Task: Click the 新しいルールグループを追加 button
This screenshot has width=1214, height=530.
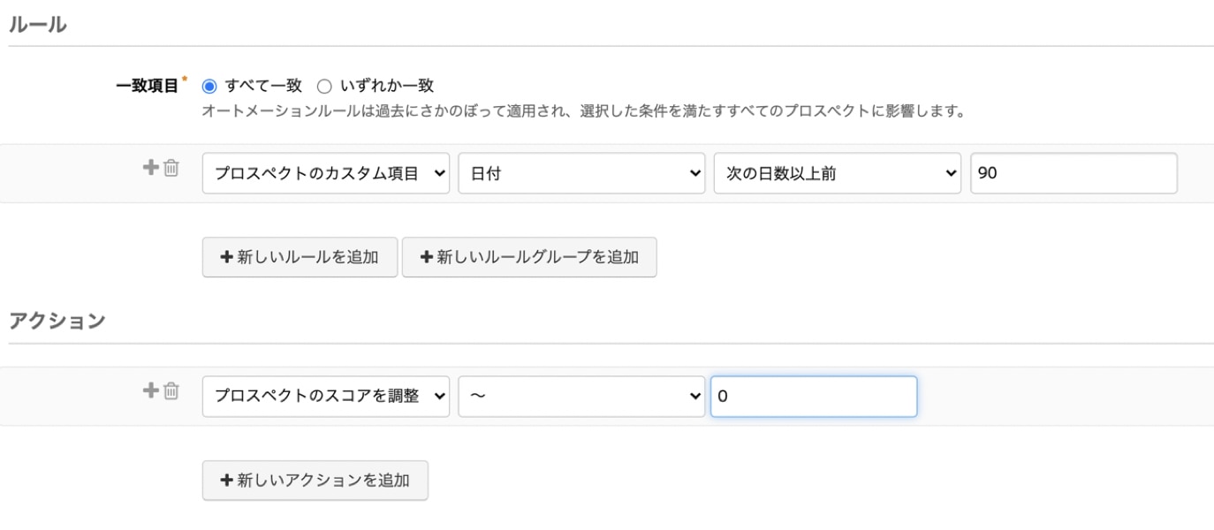Action: 529,257
